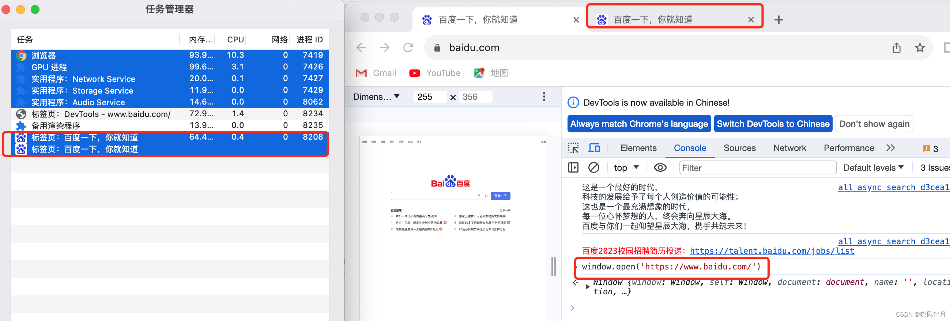The image size is (950, 321).
Task: Switch to the Console tab
Action: 690,148
